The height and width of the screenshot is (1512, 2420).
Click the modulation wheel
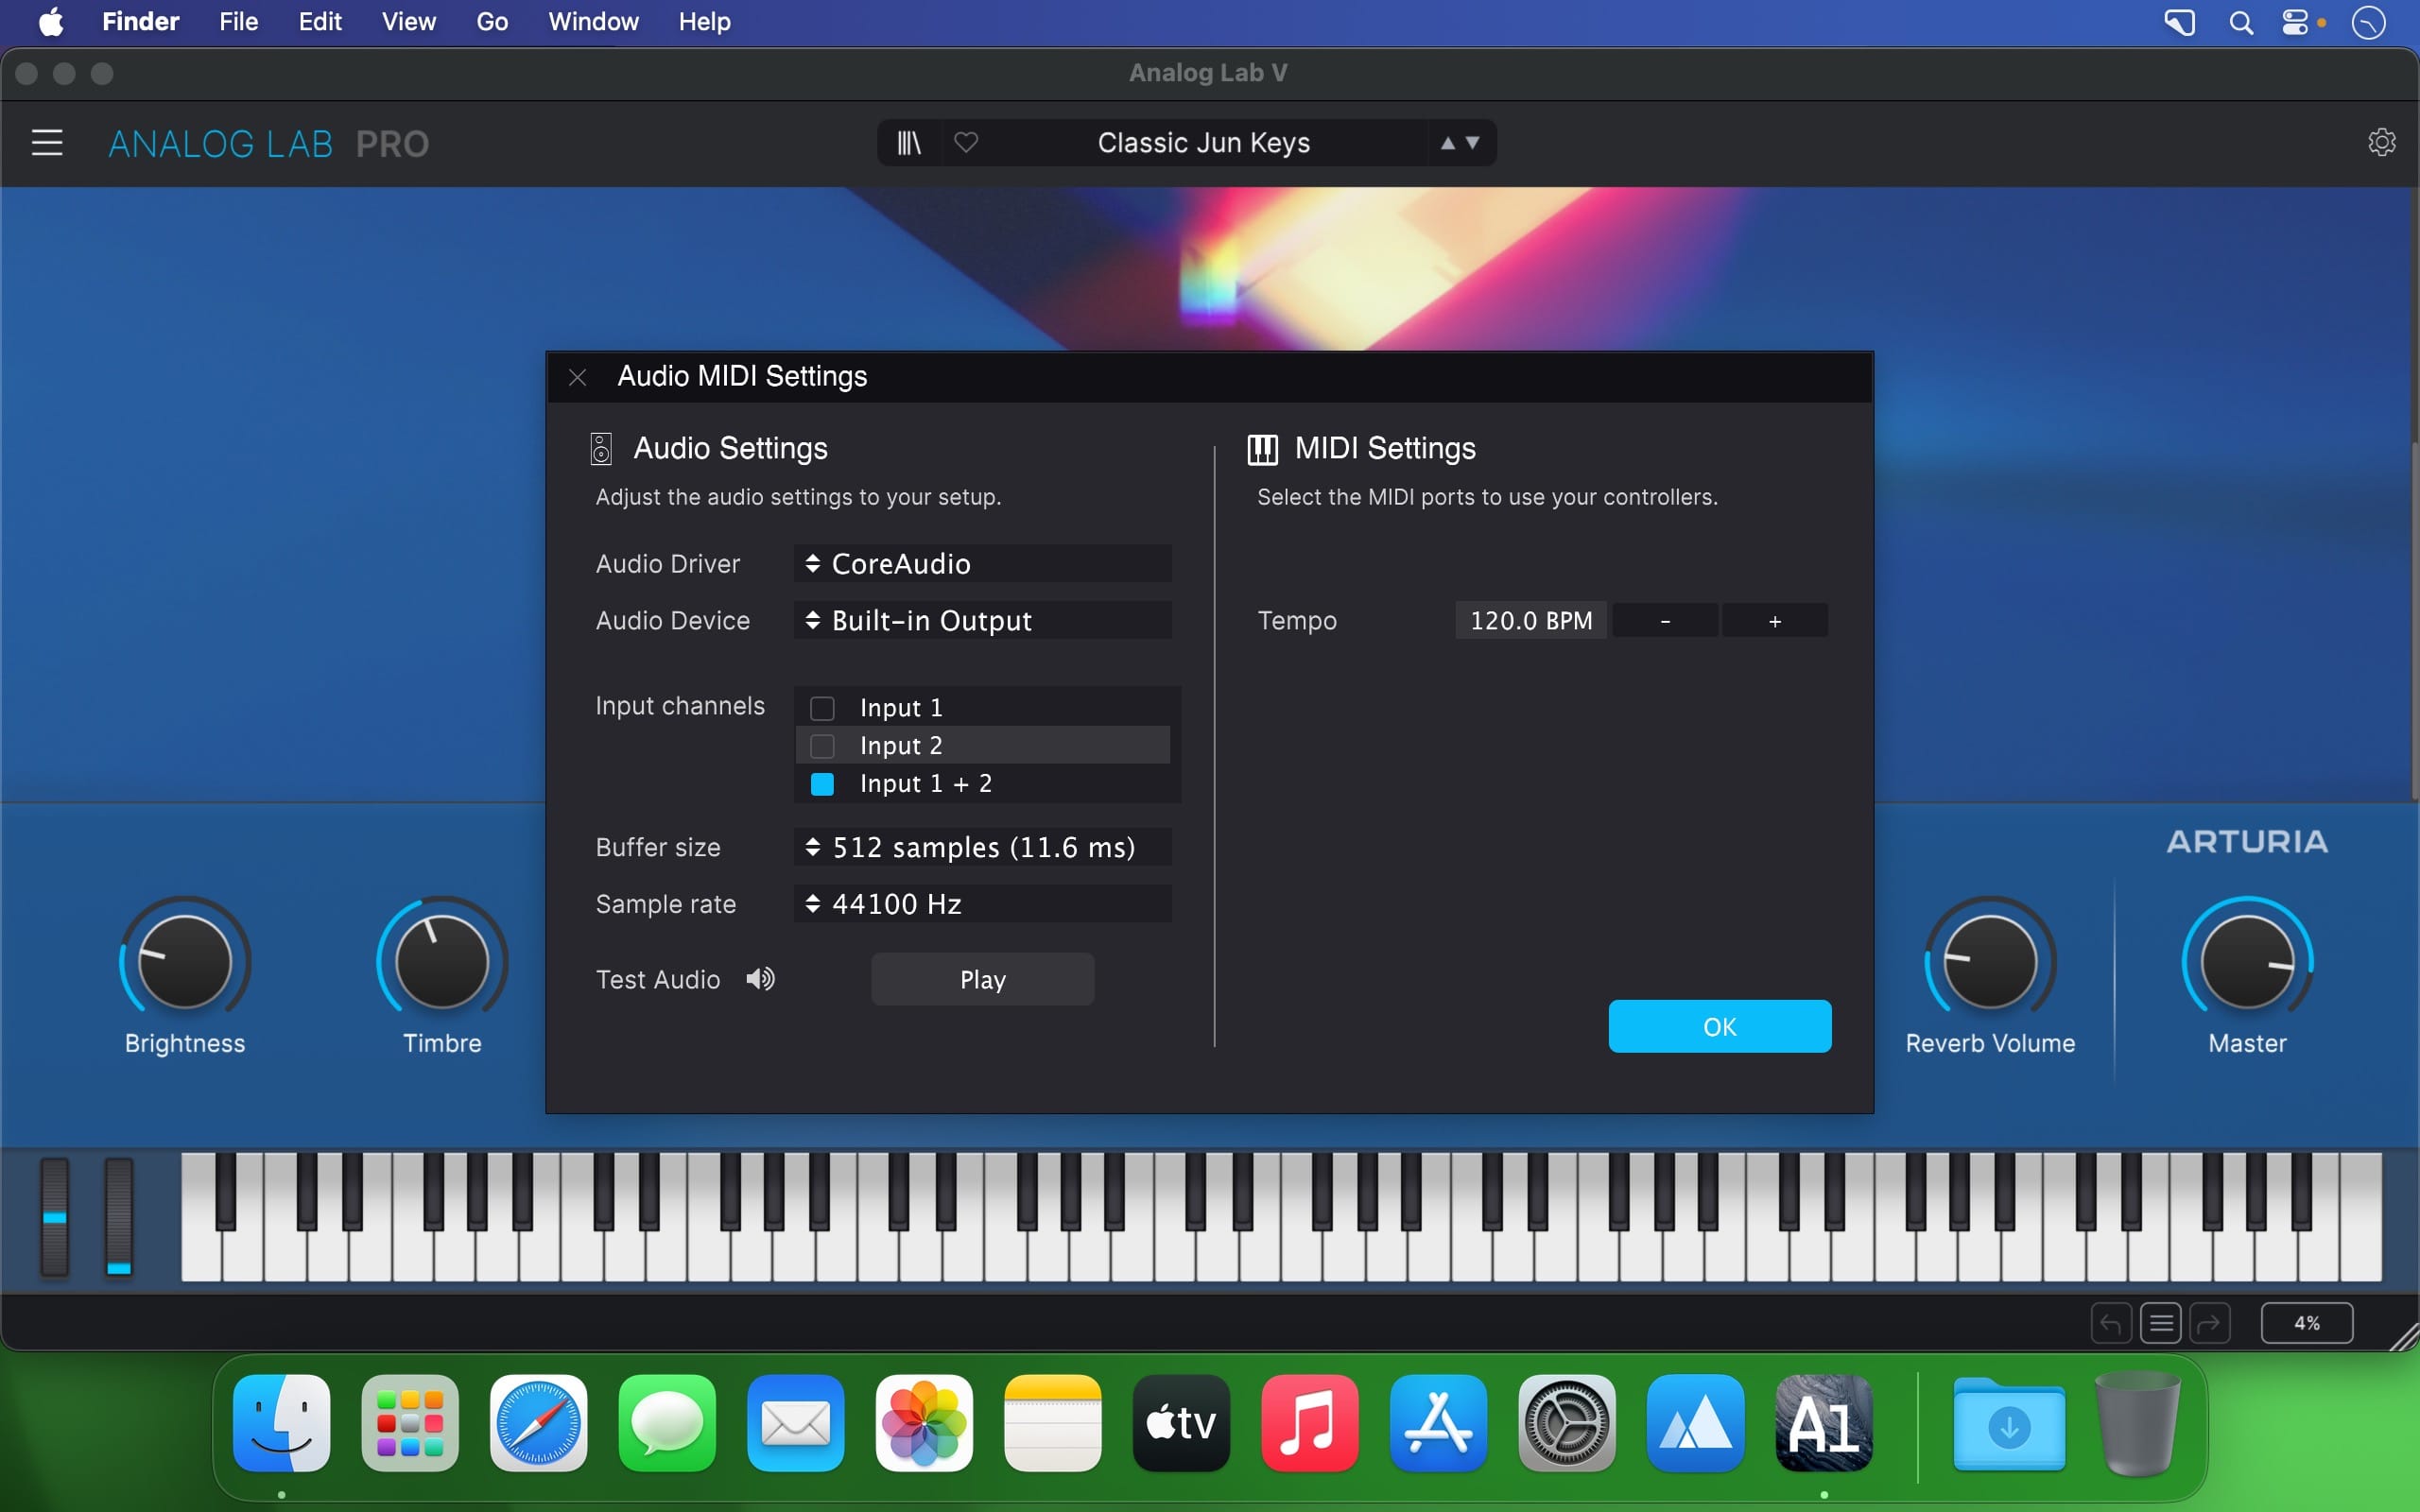[119, 1217]
